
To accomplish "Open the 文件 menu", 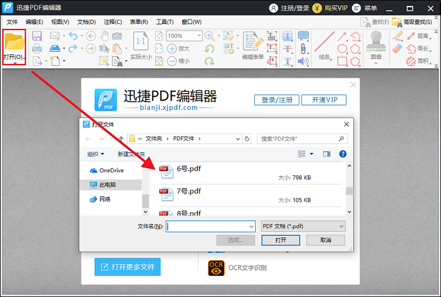I will [12, 22].
